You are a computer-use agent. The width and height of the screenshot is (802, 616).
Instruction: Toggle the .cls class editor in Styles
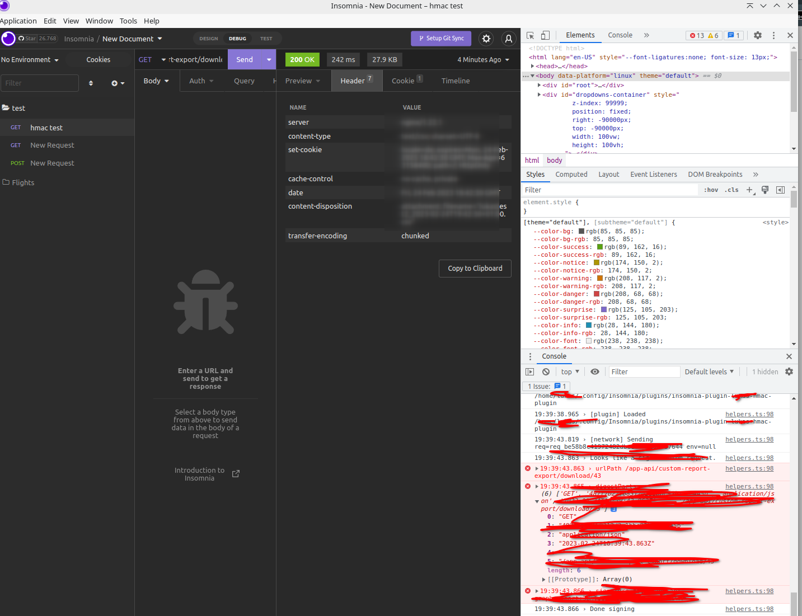tap(731, 190)
